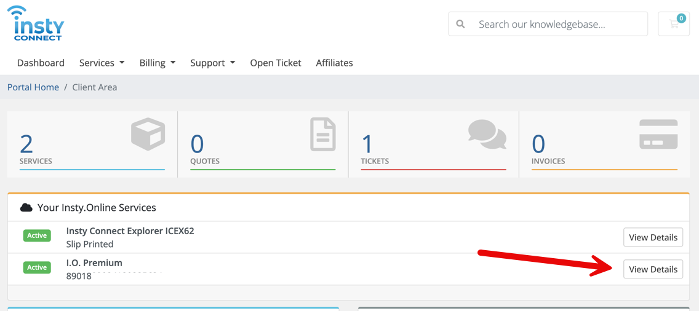Expand the Billing dropdown menu
The height and width of the screenshot is (311, 699).
(x=157, y=63)
